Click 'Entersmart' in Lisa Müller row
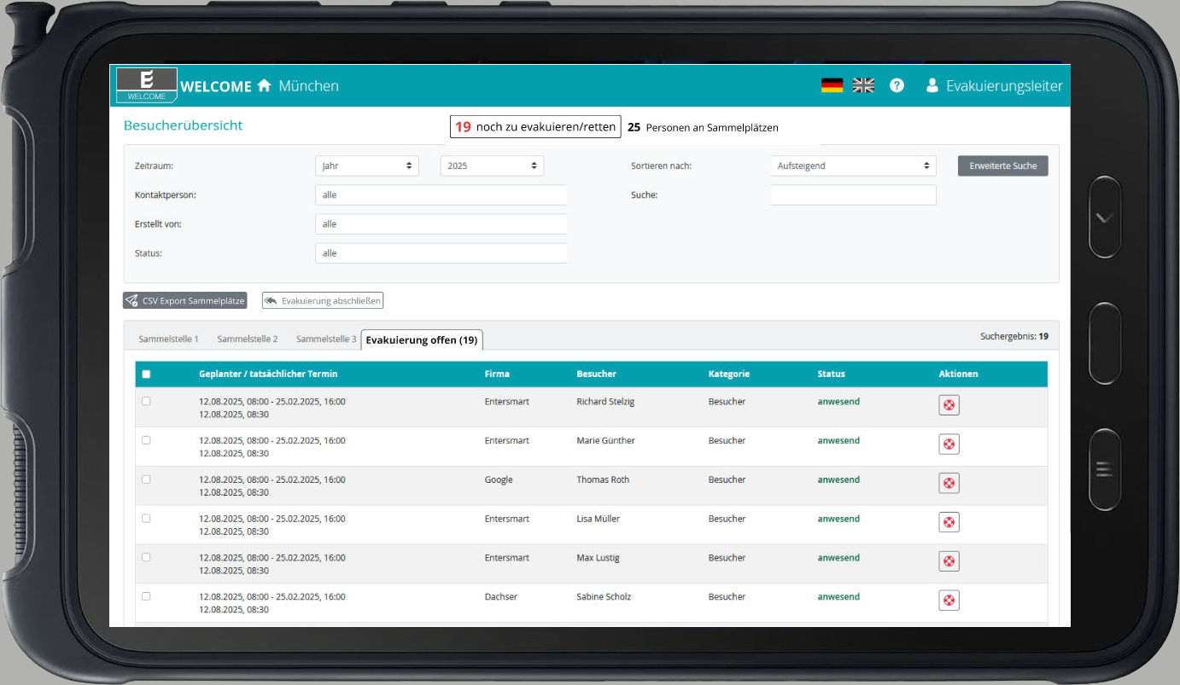Viewport: 1180px width, 685px height. (506, 519)
